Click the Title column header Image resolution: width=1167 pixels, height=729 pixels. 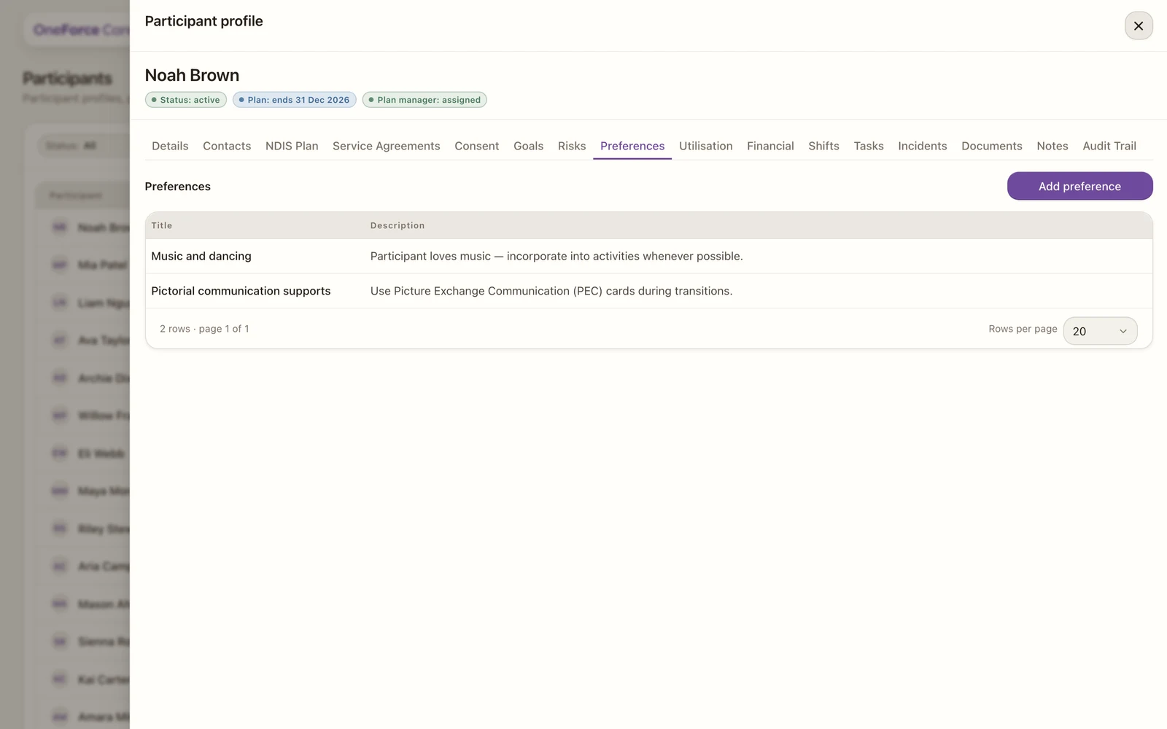162,225
